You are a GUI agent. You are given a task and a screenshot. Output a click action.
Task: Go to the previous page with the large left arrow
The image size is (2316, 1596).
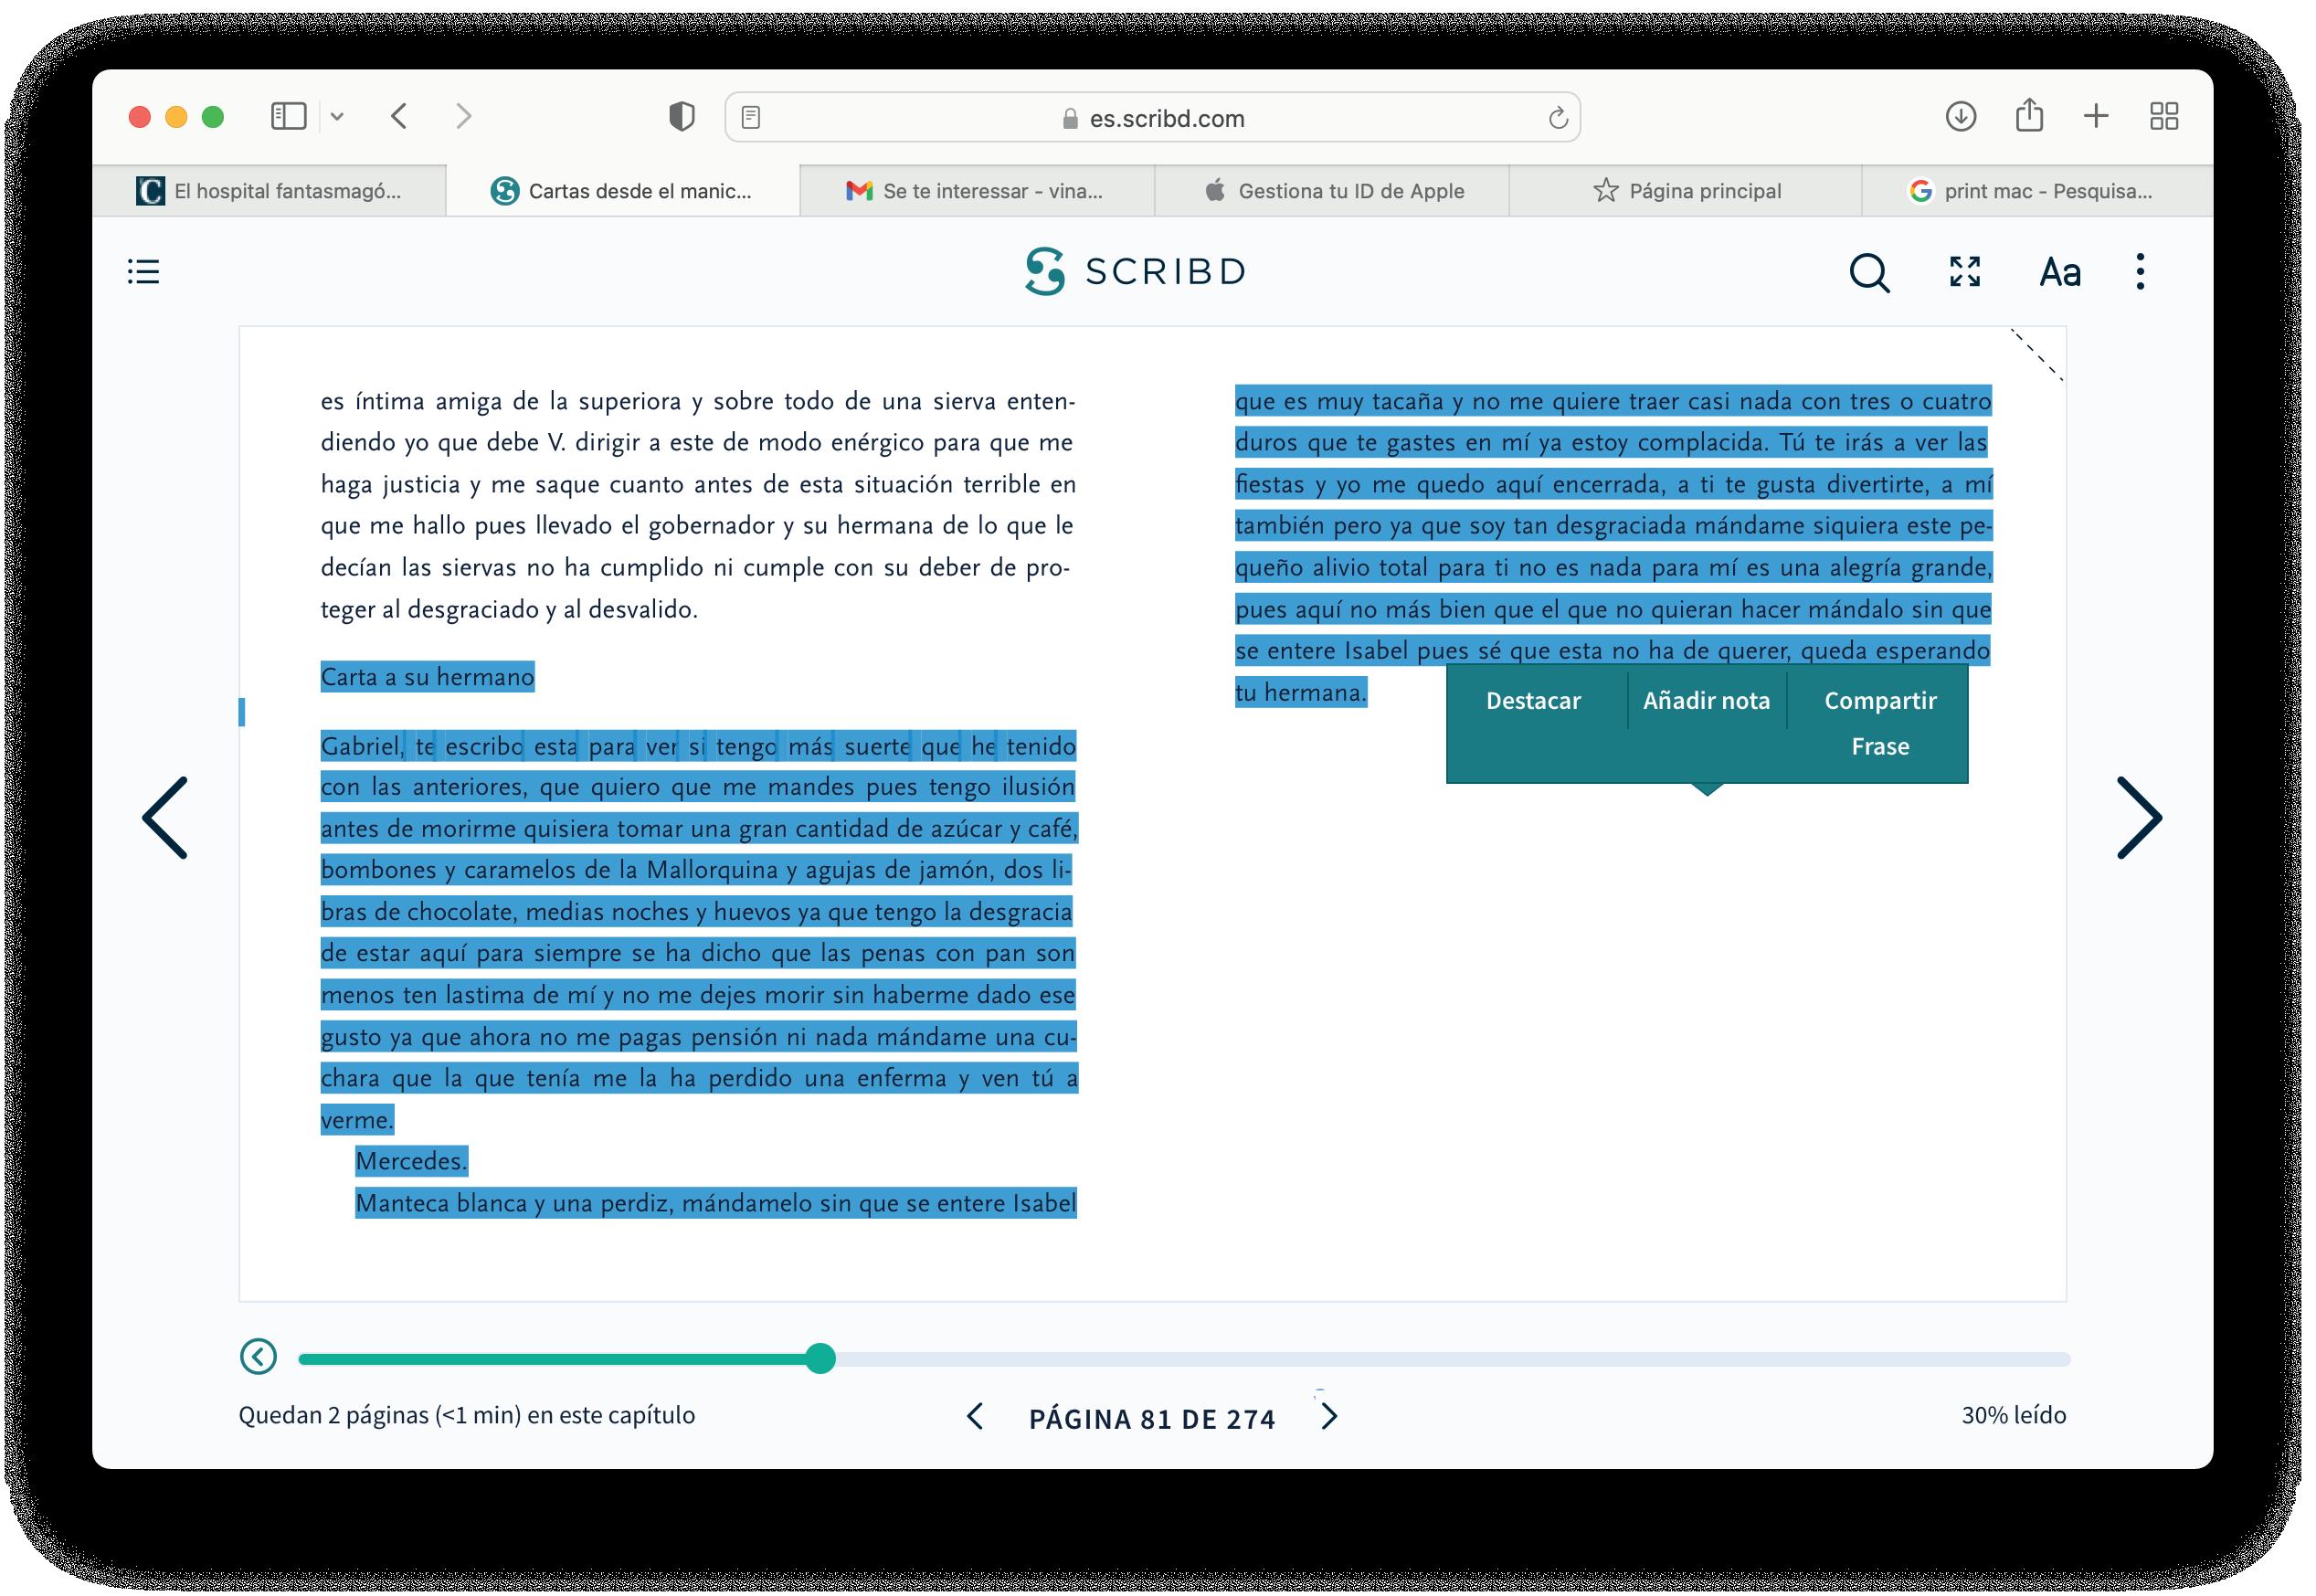166,817
